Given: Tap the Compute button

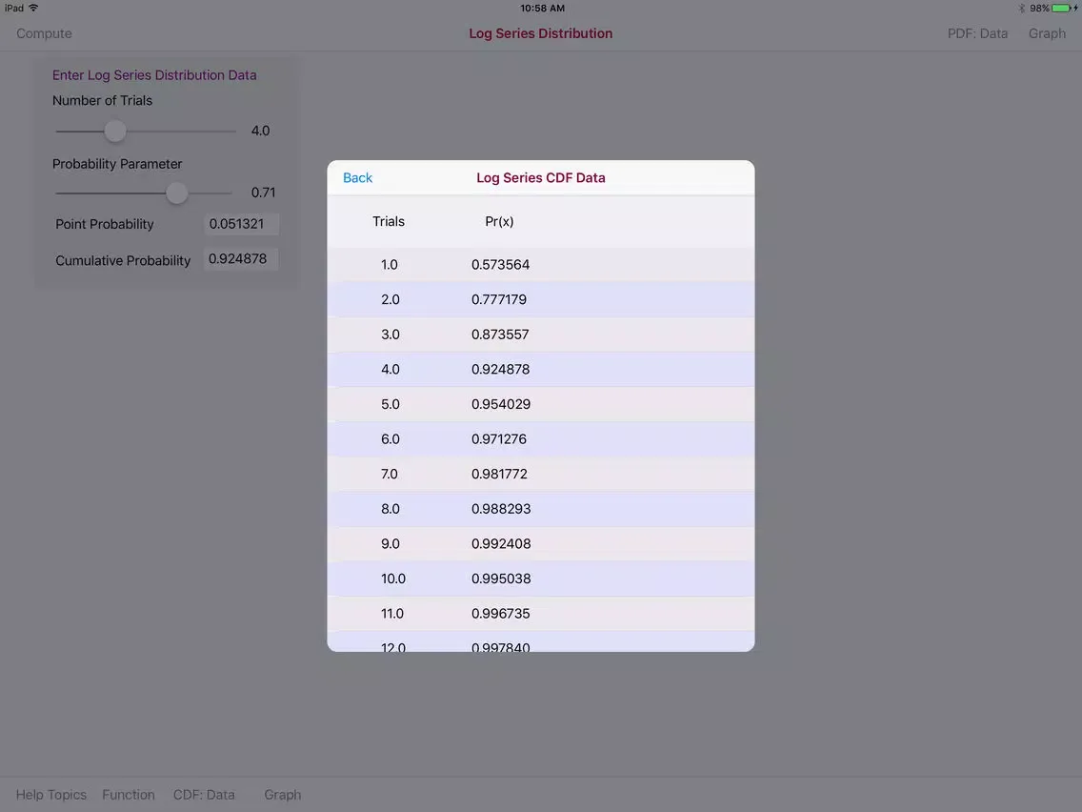Looking at the screenshot, I should (44, 33).
